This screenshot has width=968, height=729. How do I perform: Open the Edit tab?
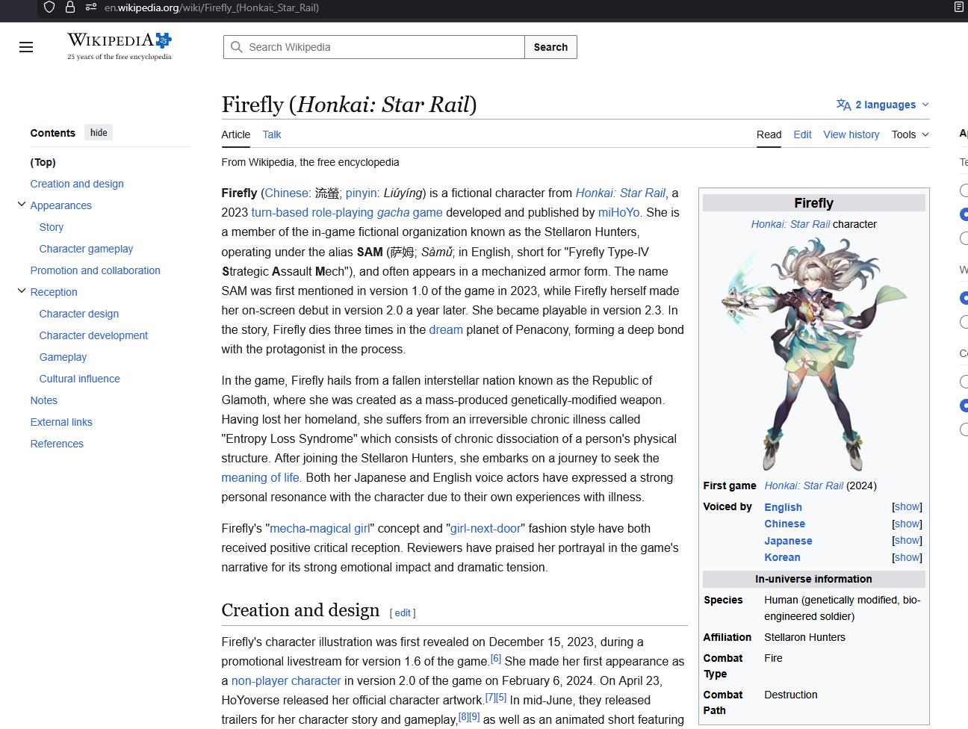802,134
